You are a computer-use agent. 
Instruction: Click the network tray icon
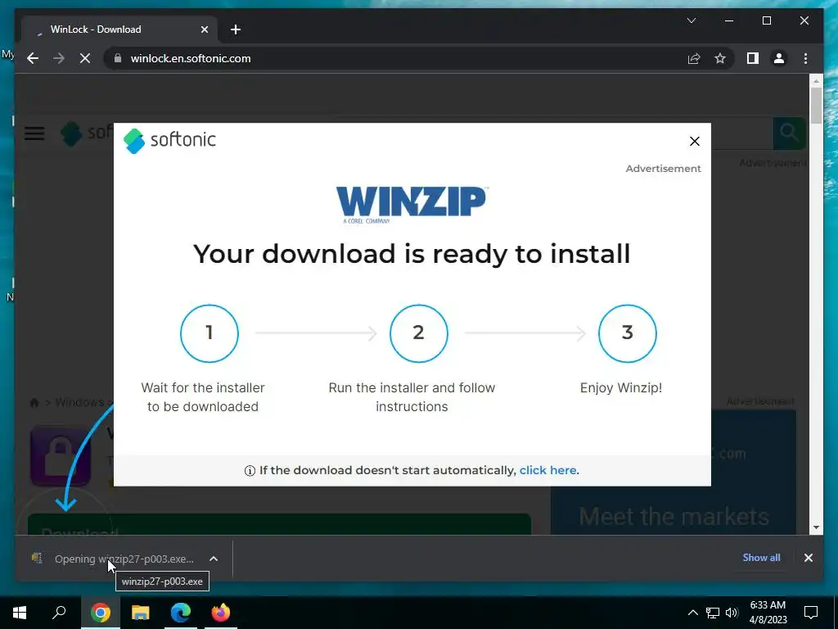[x=713, y=613]
